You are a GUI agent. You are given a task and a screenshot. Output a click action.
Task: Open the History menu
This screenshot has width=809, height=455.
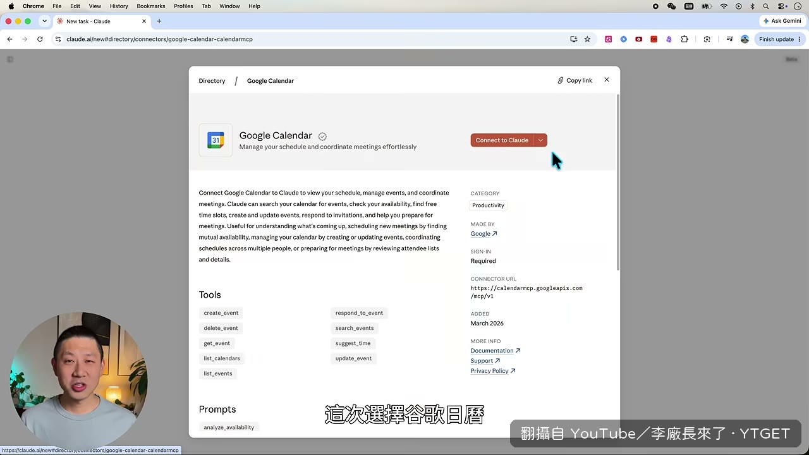119,6
